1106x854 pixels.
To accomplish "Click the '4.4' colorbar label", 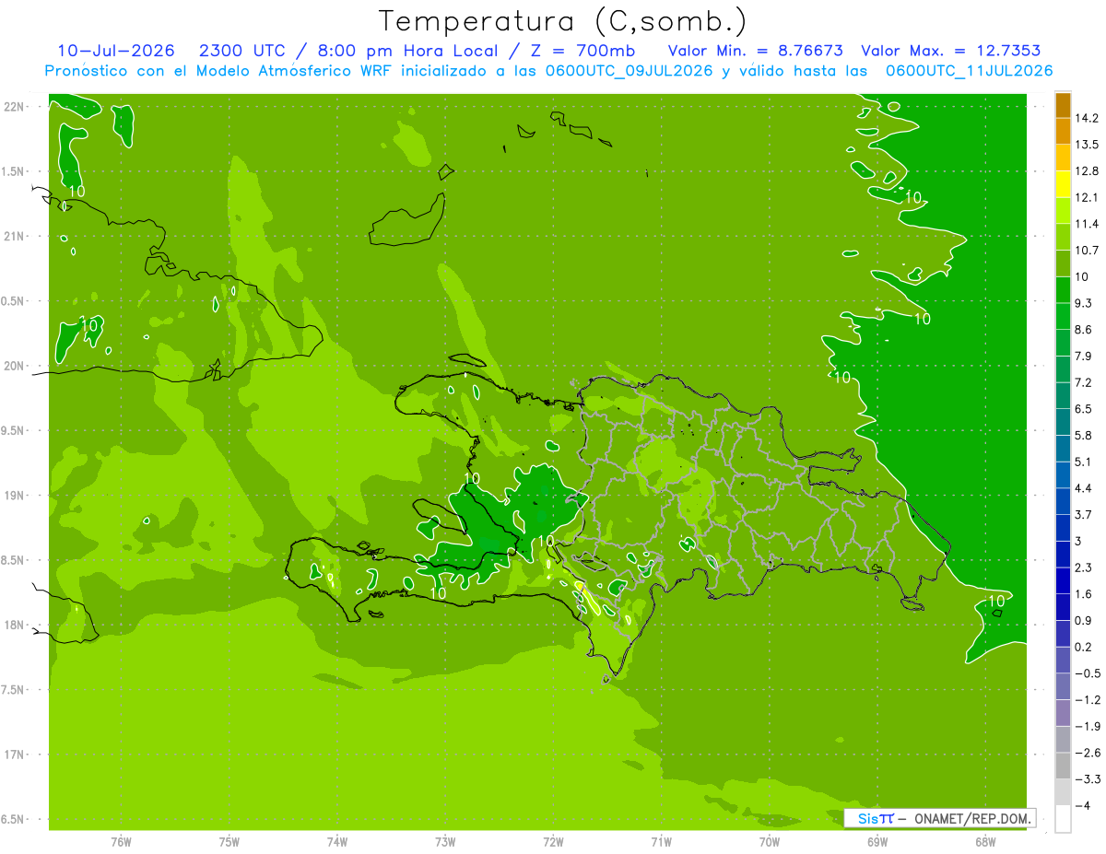I will coord(1084,487).
